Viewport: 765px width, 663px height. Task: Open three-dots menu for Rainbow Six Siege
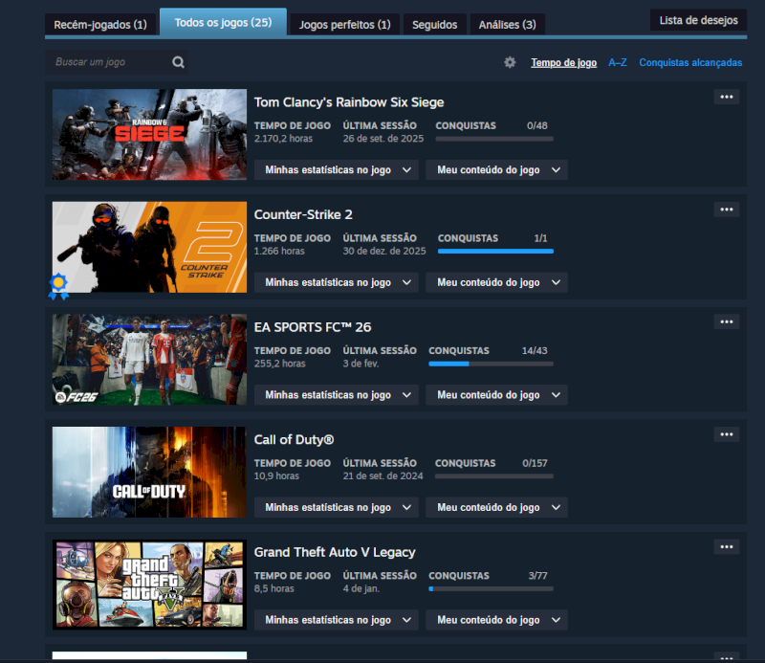coord(727,97)
